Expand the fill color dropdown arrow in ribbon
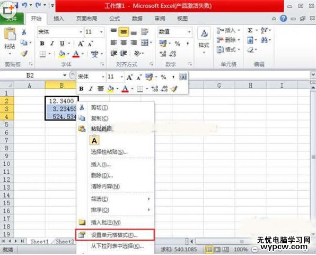 click(68, 54)
